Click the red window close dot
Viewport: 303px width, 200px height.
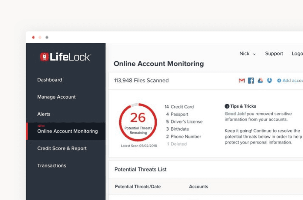click(33, 37)
